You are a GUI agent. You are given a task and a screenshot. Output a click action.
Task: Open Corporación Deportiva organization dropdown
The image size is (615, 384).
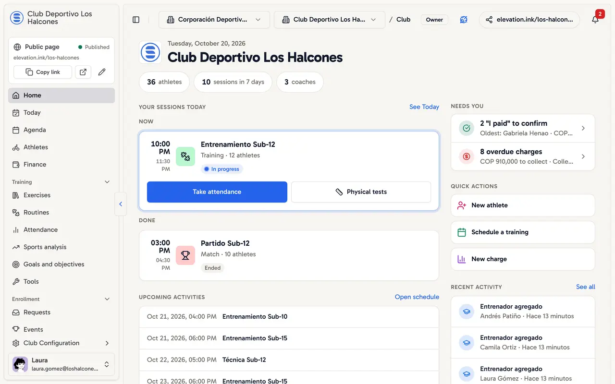[214, 20]
